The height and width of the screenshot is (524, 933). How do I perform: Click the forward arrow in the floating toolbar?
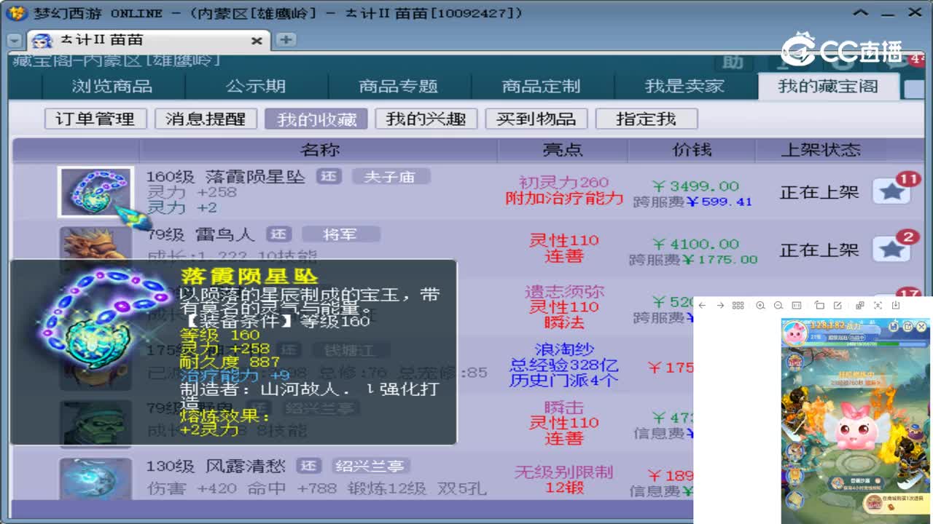tap(719, 306)
